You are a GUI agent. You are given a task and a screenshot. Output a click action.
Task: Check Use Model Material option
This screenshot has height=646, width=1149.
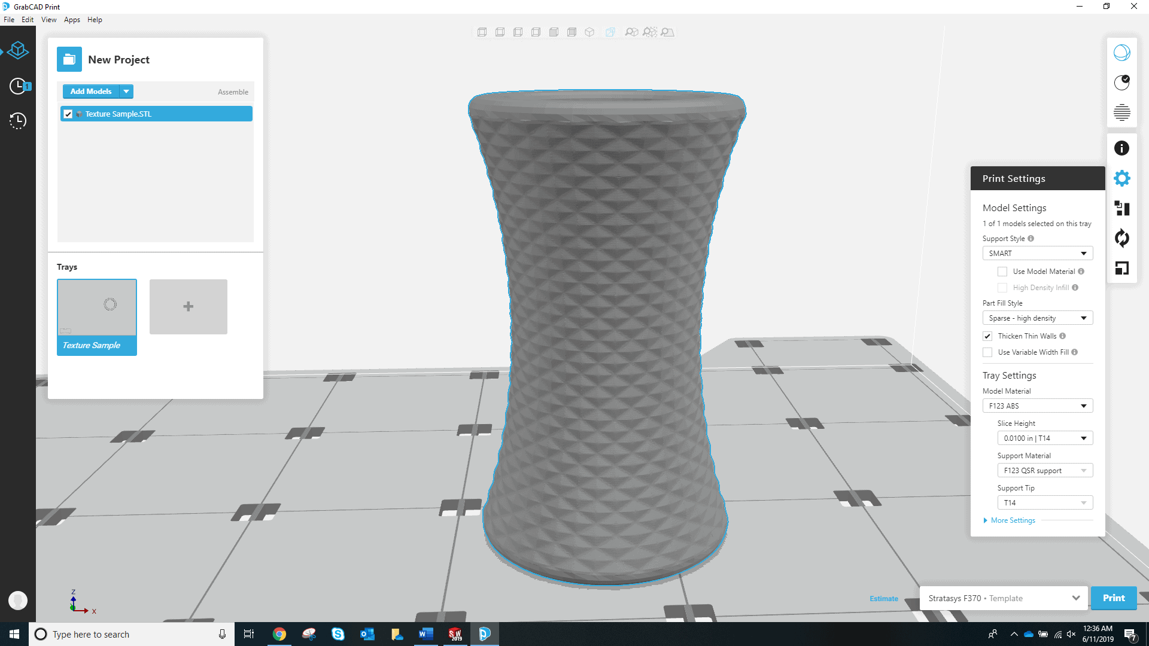pos(1002,272)
